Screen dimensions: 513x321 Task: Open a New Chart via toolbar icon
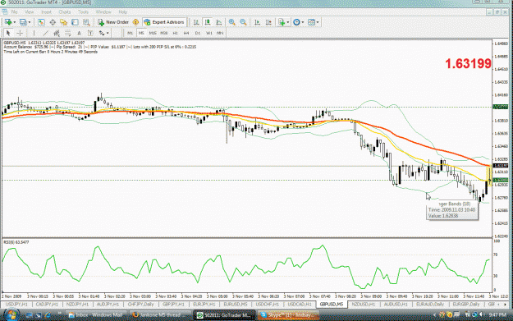coord(8,22)
